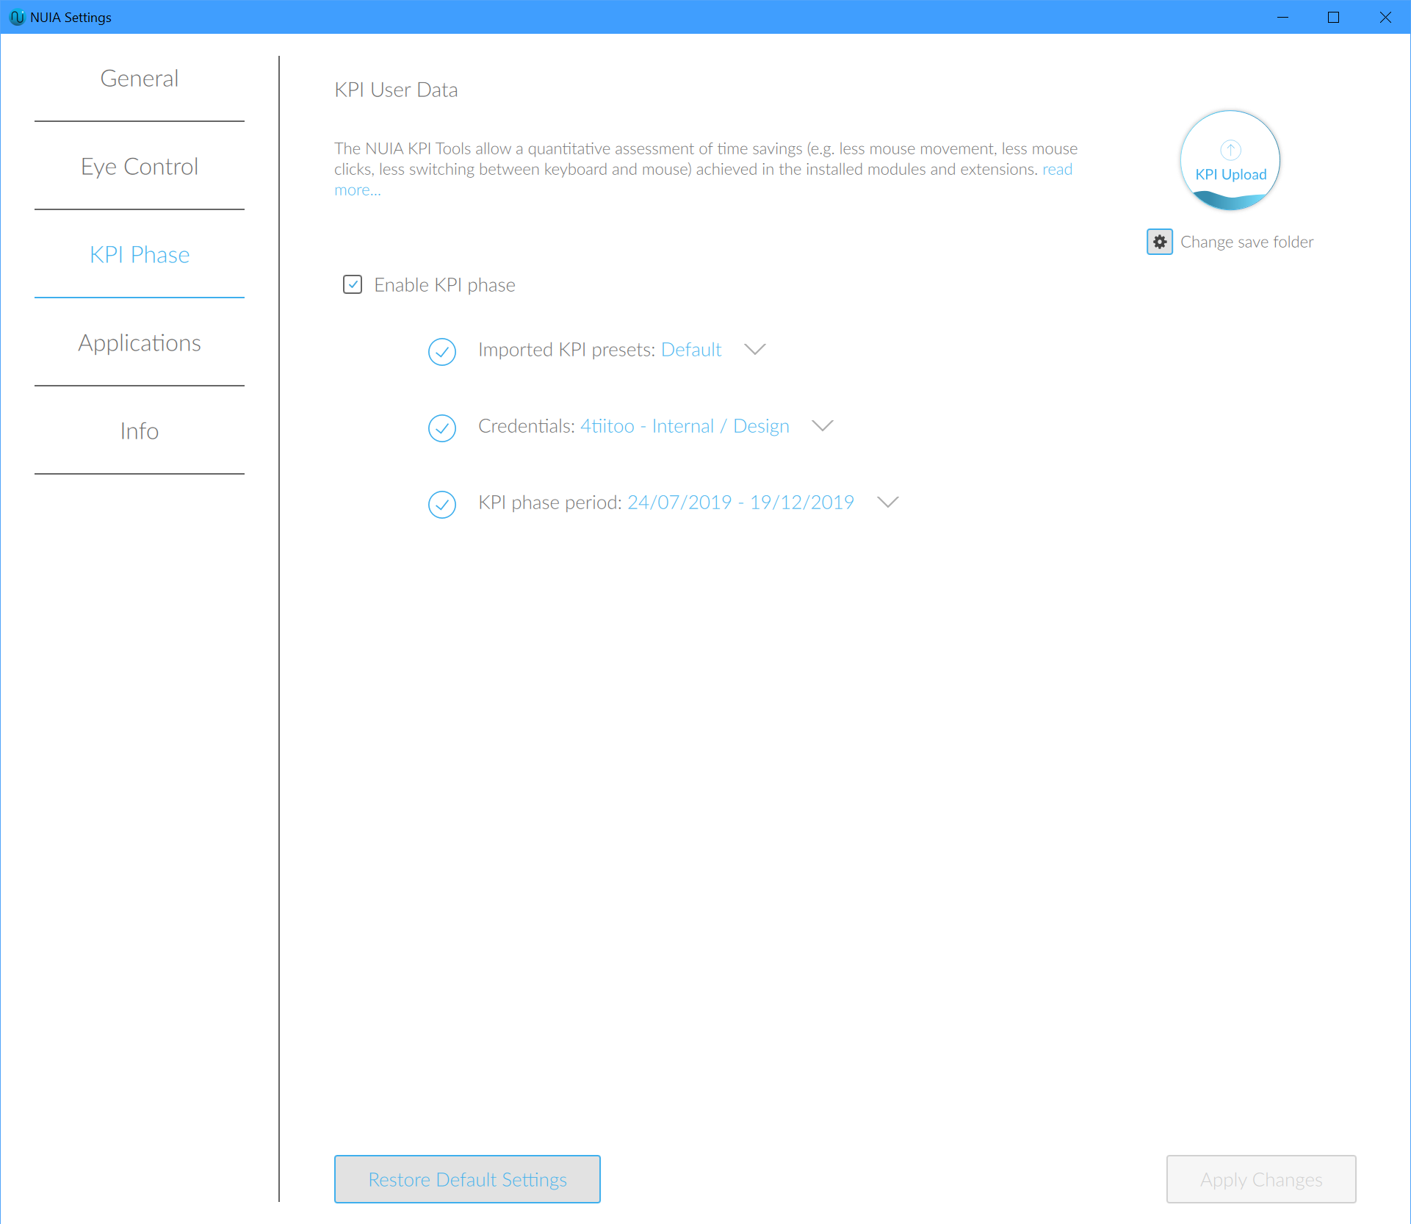
Task: Minimize the NUIA Settings window
Action: (x=1283, y=17)
